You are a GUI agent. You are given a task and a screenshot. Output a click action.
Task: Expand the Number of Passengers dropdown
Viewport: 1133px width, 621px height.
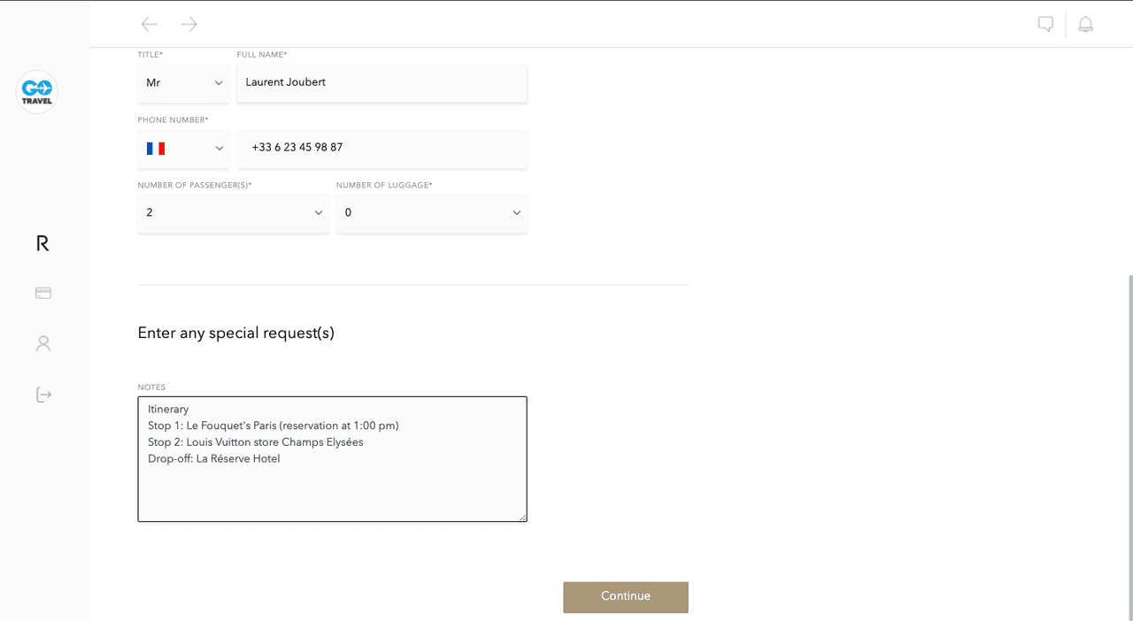pyautogui.click(x=233, y=213)
